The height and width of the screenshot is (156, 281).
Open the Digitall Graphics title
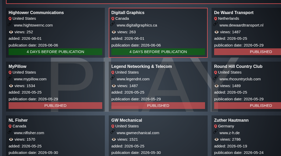[x=128, y=13]
